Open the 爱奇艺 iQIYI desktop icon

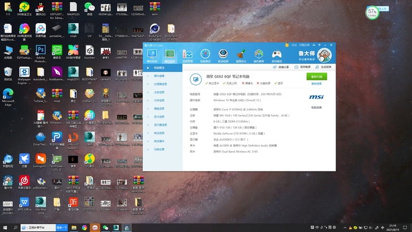point(57,52)
